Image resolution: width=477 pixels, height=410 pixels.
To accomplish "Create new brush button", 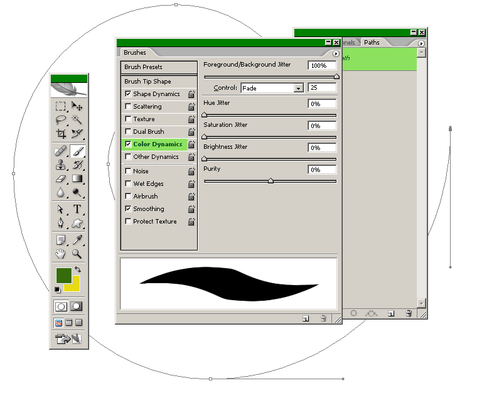I will tap(306, 318).
